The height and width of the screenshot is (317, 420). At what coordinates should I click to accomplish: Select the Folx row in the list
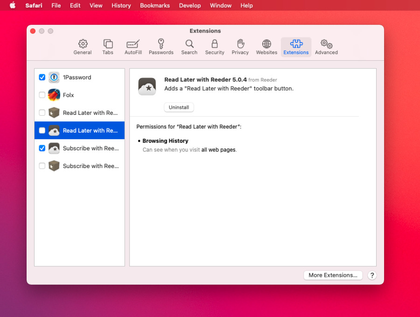click(x=79, y=95)
